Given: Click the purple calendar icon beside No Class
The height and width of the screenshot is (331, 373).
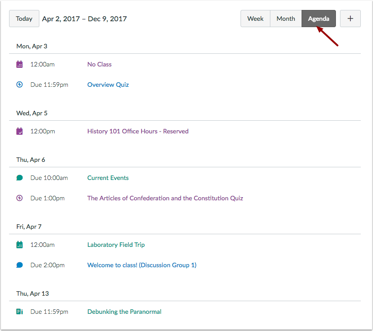Looking at the screenshot, I should tap(19, 64).
